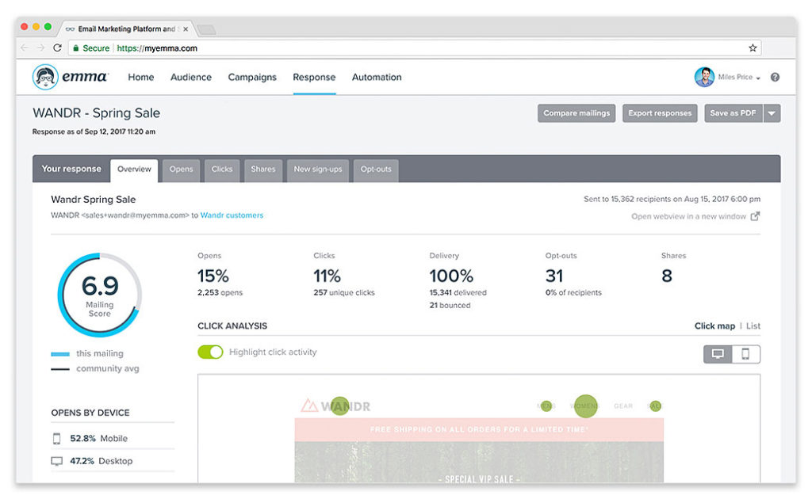The height and width of the screenshot is (499, 812).
Task: Click the bookmark star in the address bar
Action: coord(753,48)
